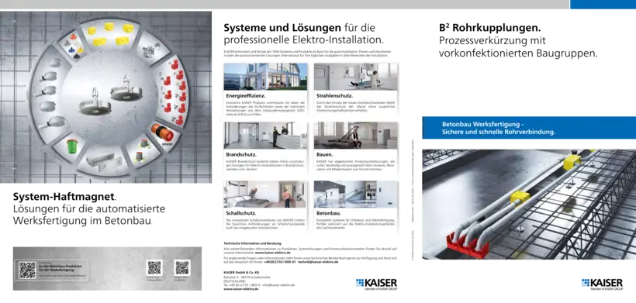Click the technik@kaiser-elektro.de email address
This screenshot has height=303, width=636.
[318, 262]
